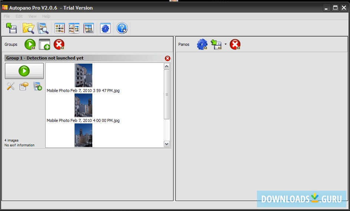Open the View menu

point(32,16)
